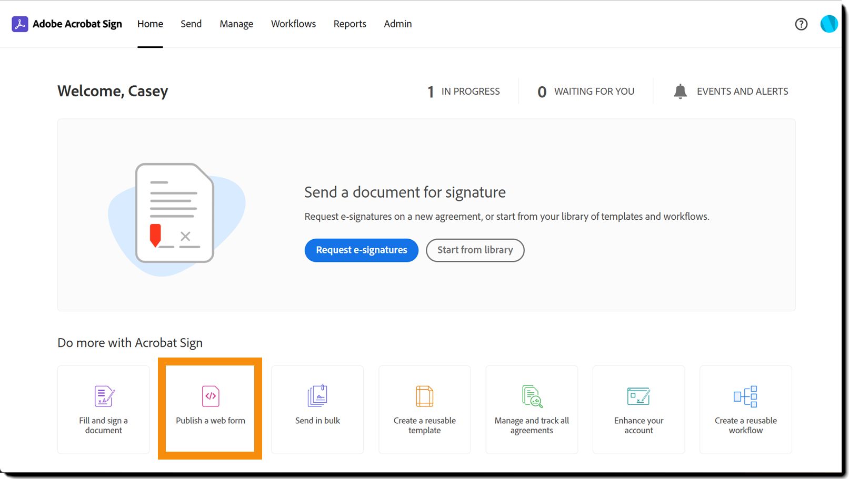Select the Admin tab
Screen dimensions: 849x479
pyautogui.click(x=398, y=24)
